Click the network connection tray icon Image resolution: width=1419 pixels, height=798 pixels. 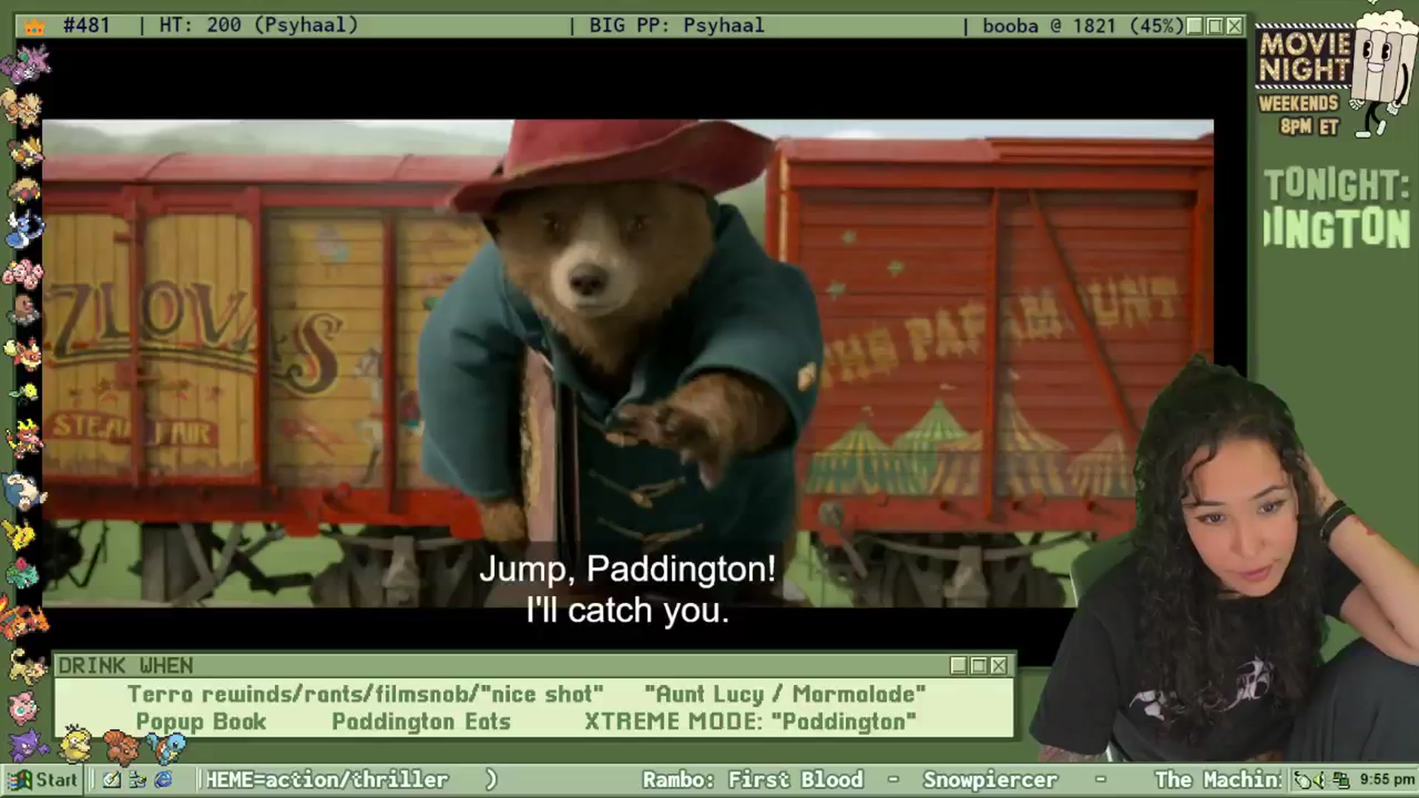1341,780
